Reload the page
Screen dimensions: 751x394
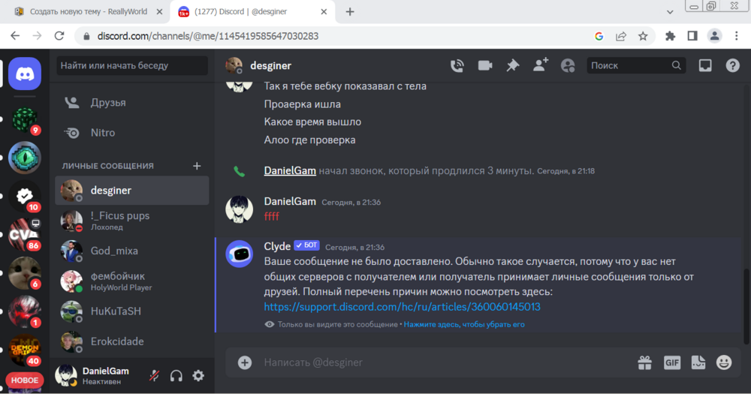coord(59,36)
